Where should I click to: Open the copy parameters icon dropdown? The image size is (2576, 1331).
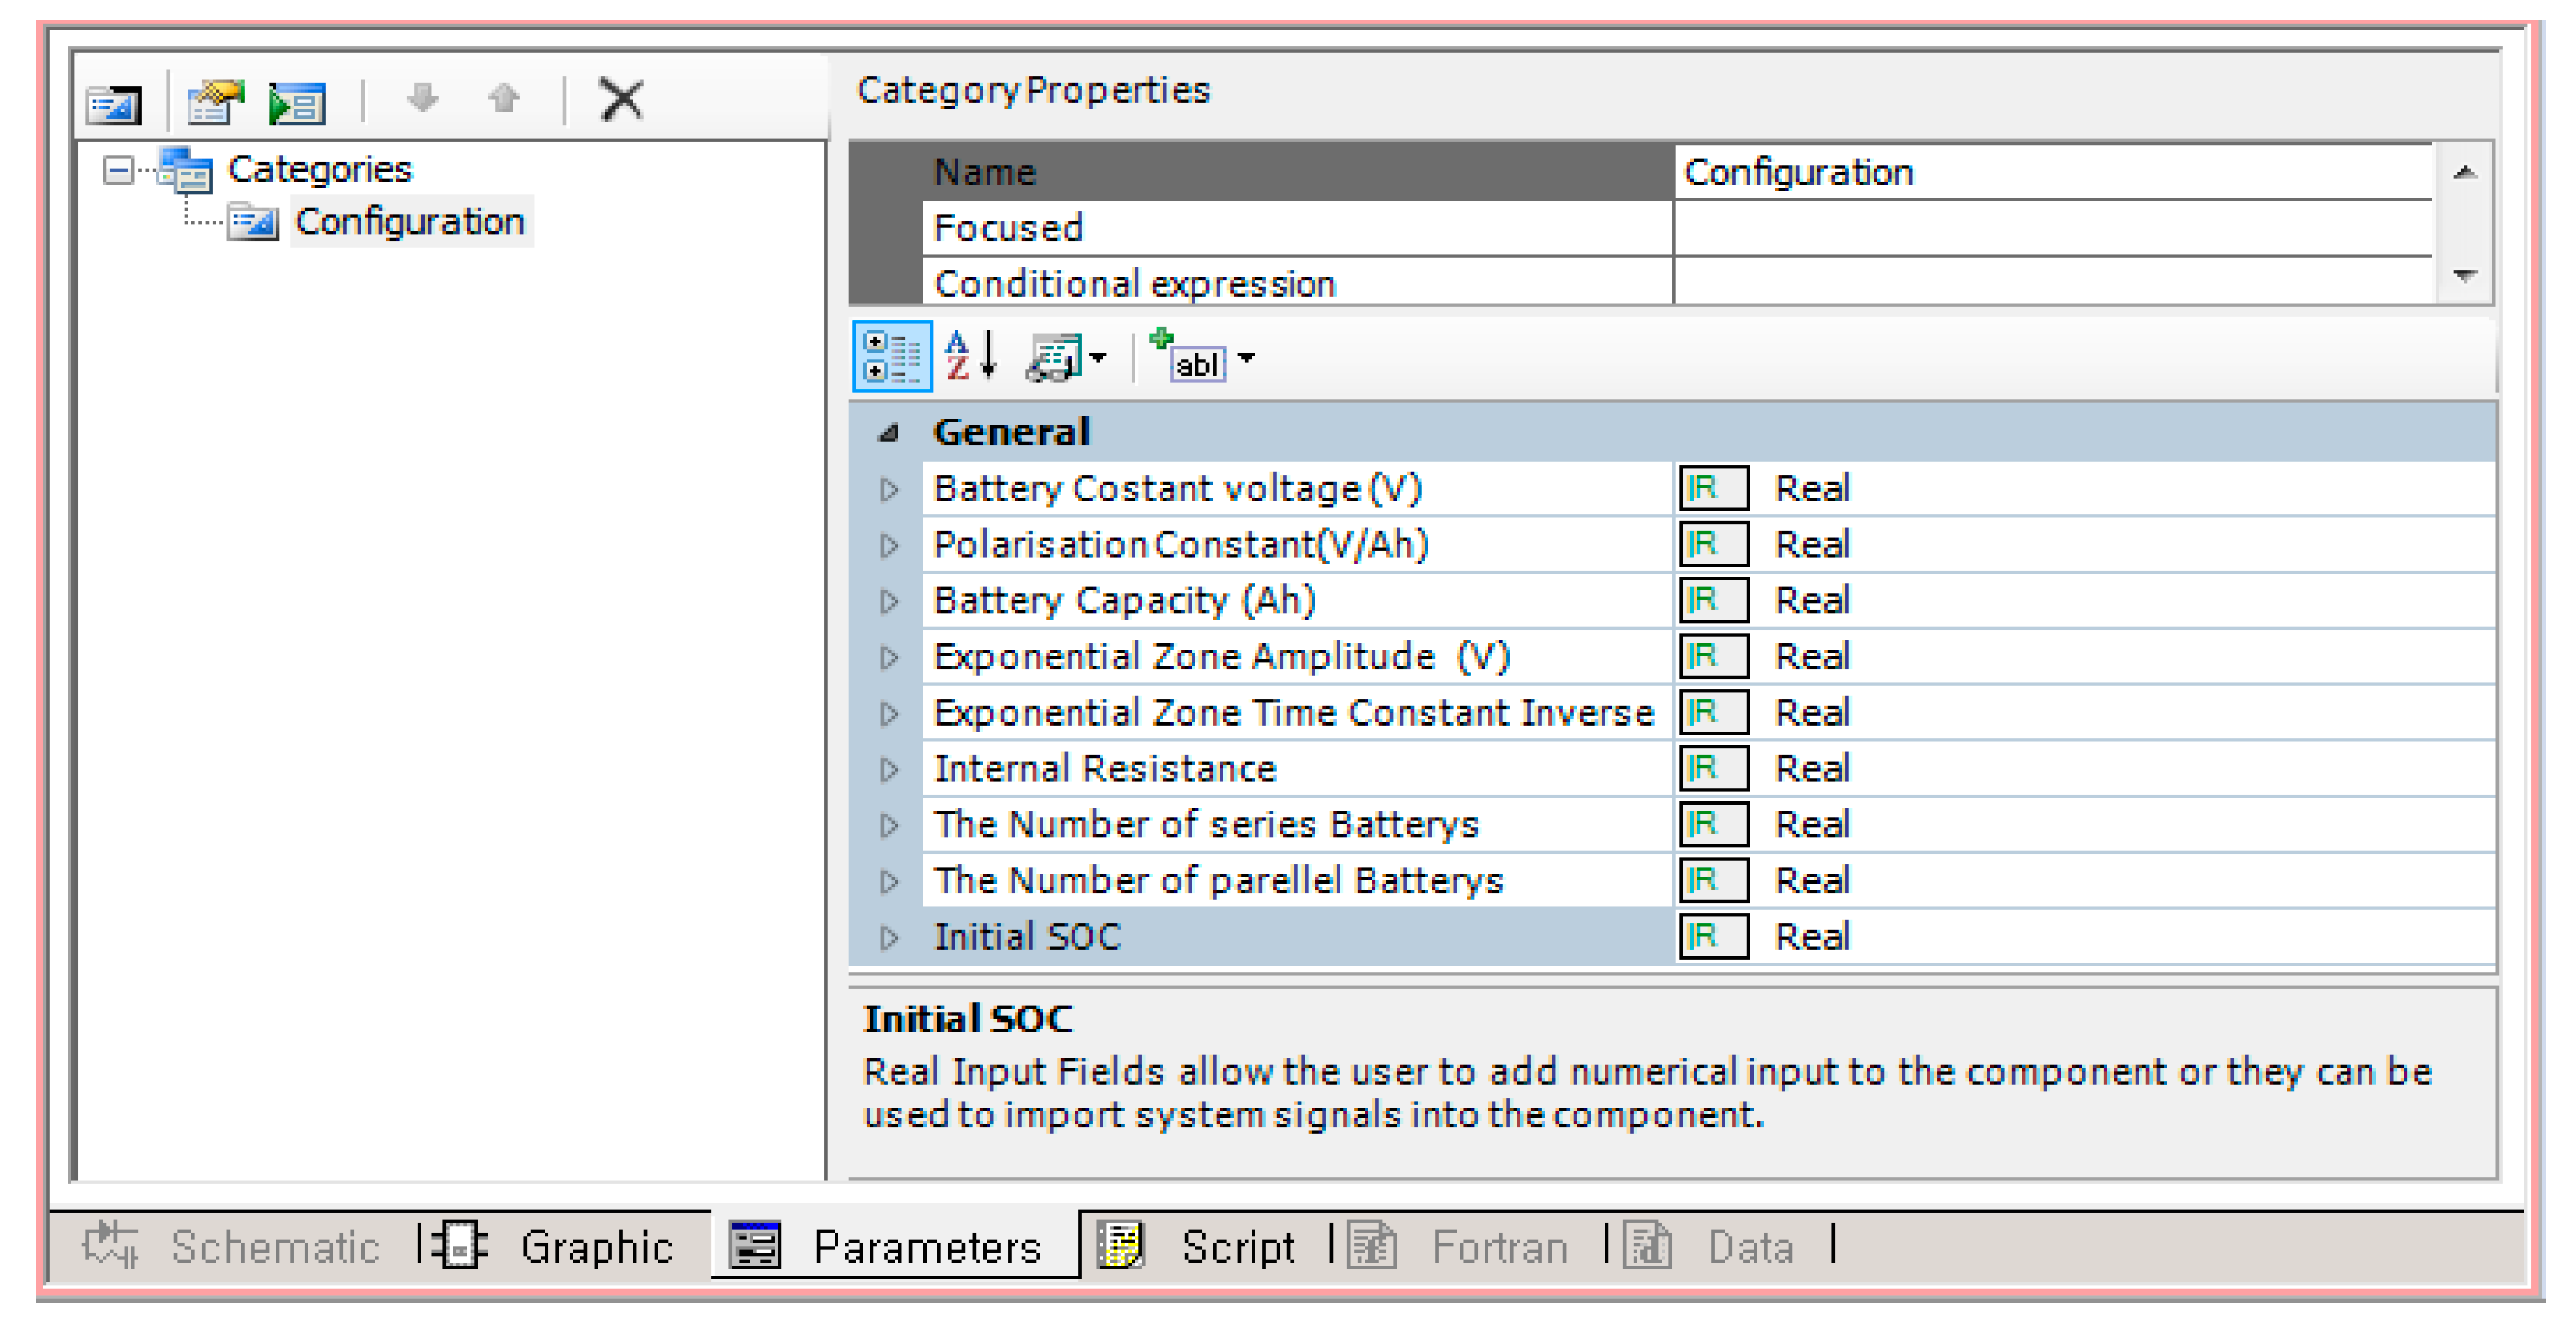click(1098, 358)
